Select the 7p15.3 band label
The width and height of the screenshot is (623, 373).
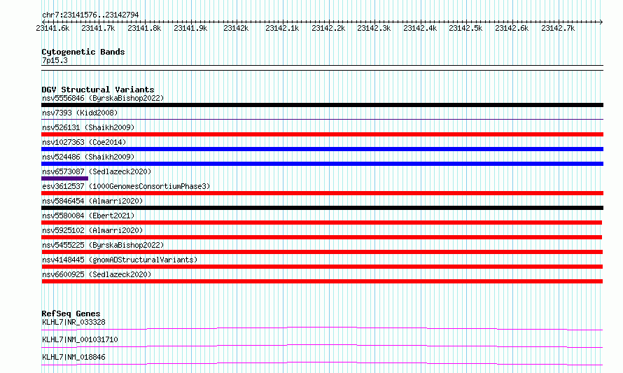click(x=55, y=61)
